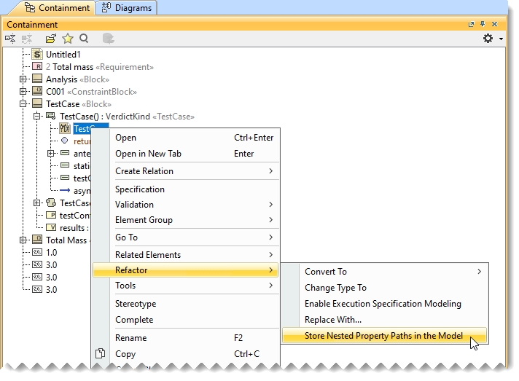This screenshot has width=519, height=381.
Task: Click the Total mass requirement icon
Action: tap(37, 67)
